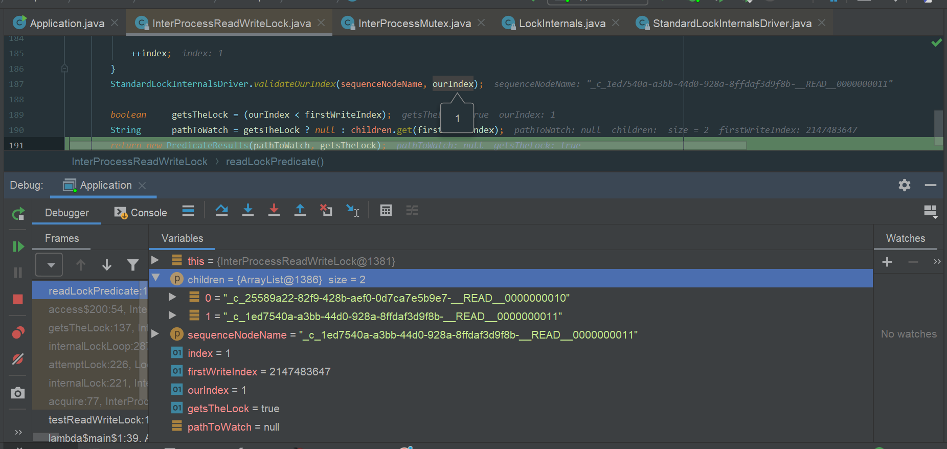The width and height of the screenshot is (947, 449).
Task: Switch to the LockInternals.java editor tab
Action: [x=562, y=23]
